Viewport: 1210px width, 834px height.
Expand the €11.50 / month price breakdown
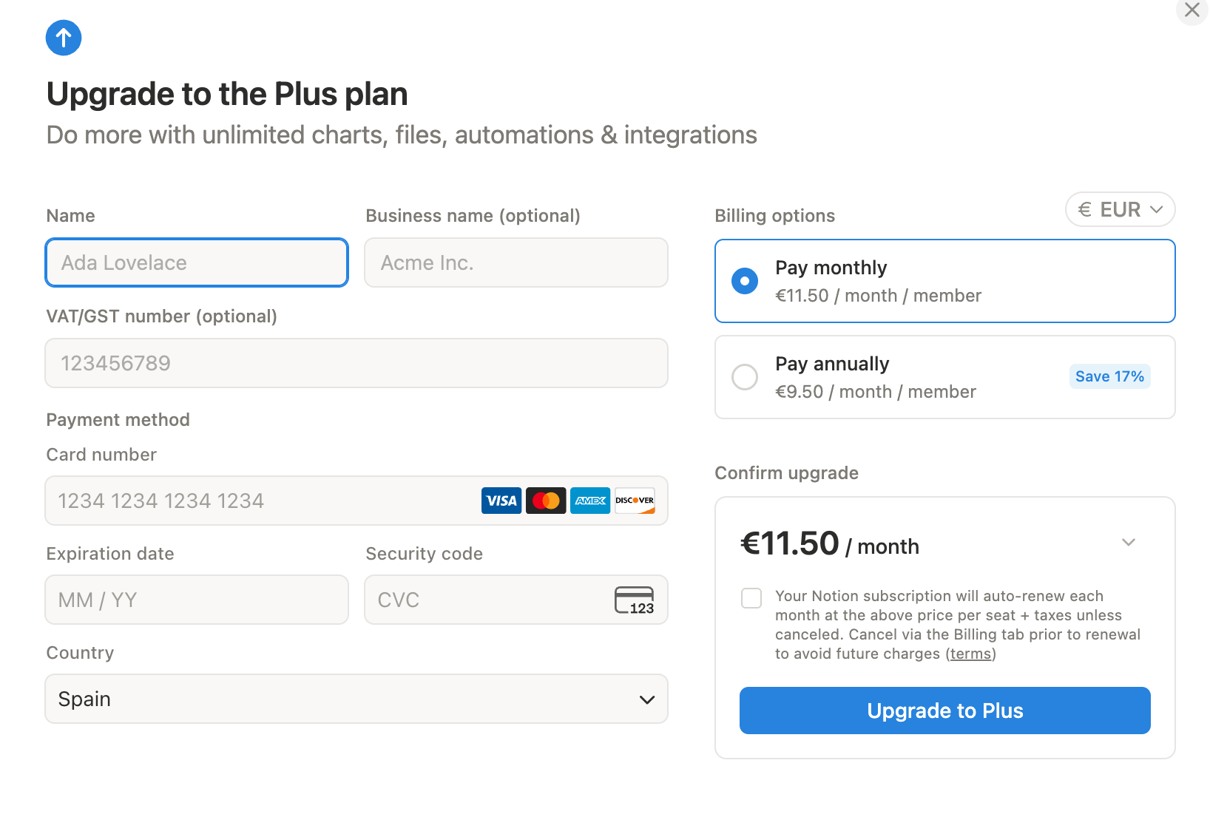pos(1129,543)
